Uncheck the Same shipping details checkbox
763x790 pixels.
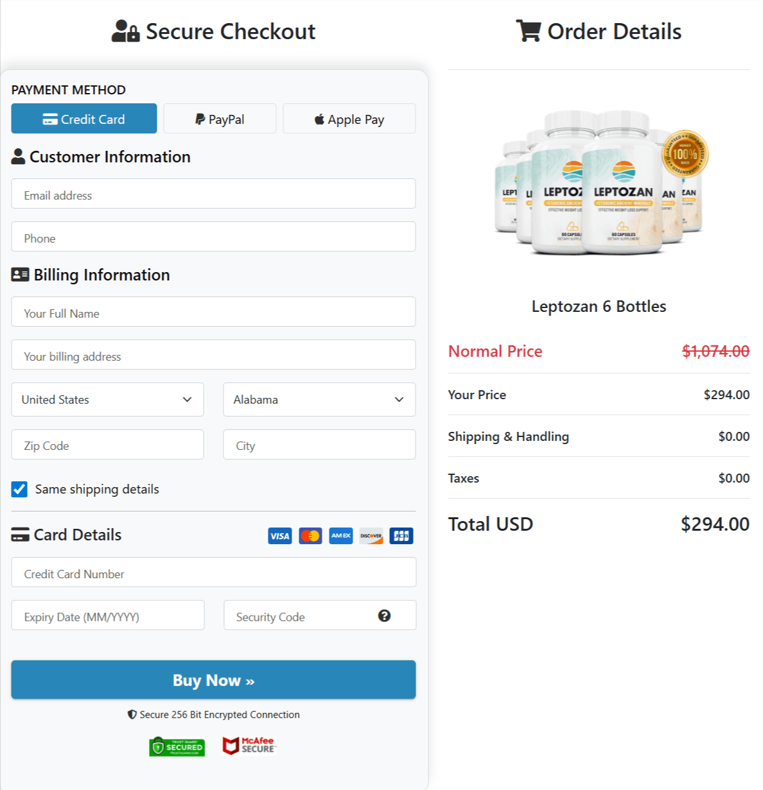tap(19, 489)
